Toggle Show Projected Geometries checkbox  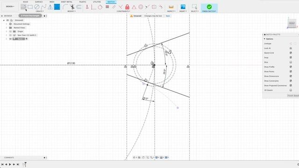291,85
